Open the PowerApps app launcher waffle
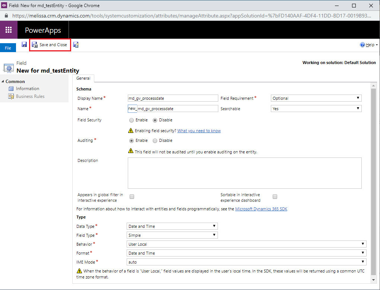 (x=9, y=30)
